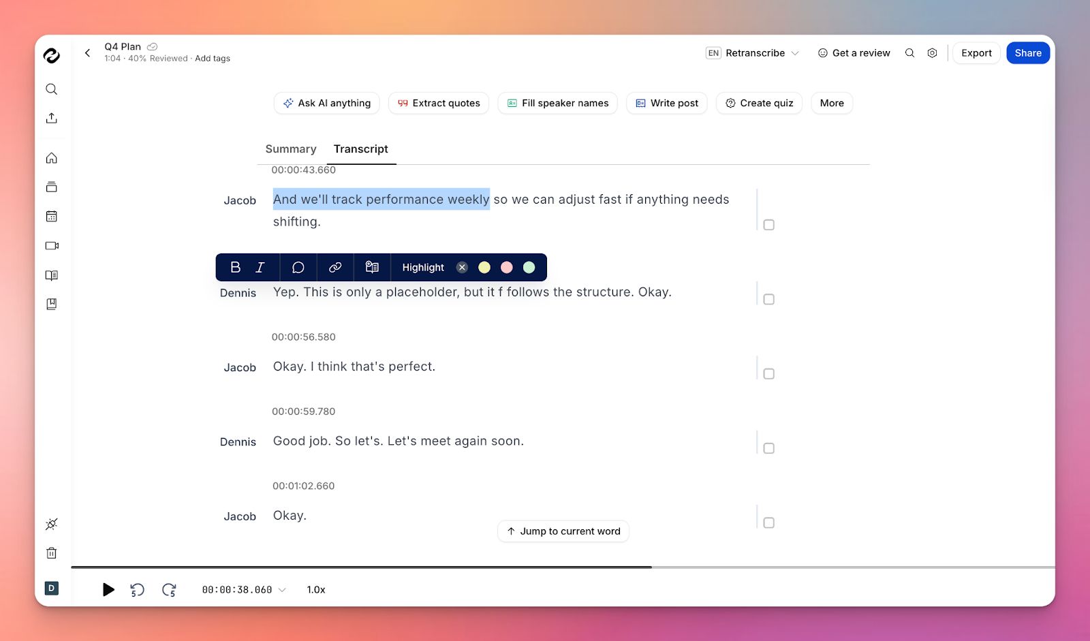Tick the checkbox beside Jacob's final 'Okay.' segment
1090x641 pixels.
768,522
